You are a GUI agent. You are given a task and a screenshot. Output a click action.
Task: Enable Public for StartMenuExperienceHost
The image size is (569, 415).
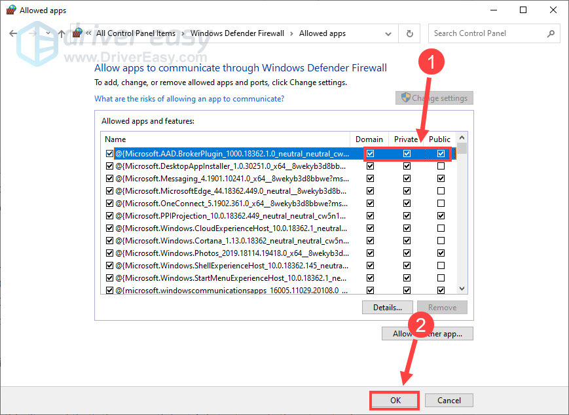441,278
